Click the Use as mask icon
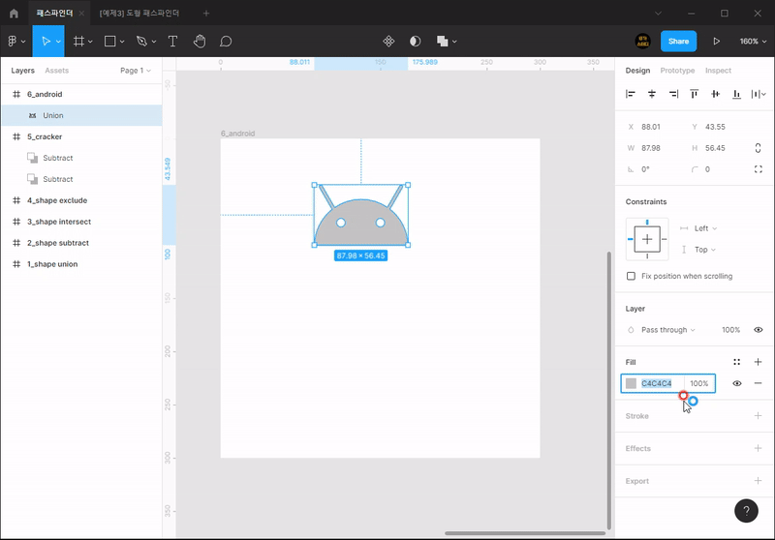 [x=416, y=42]
